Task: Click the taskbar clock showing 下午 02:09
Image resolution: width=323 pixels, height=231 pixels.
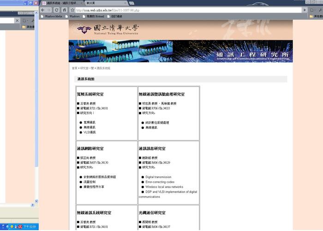Action: [30, 227]
